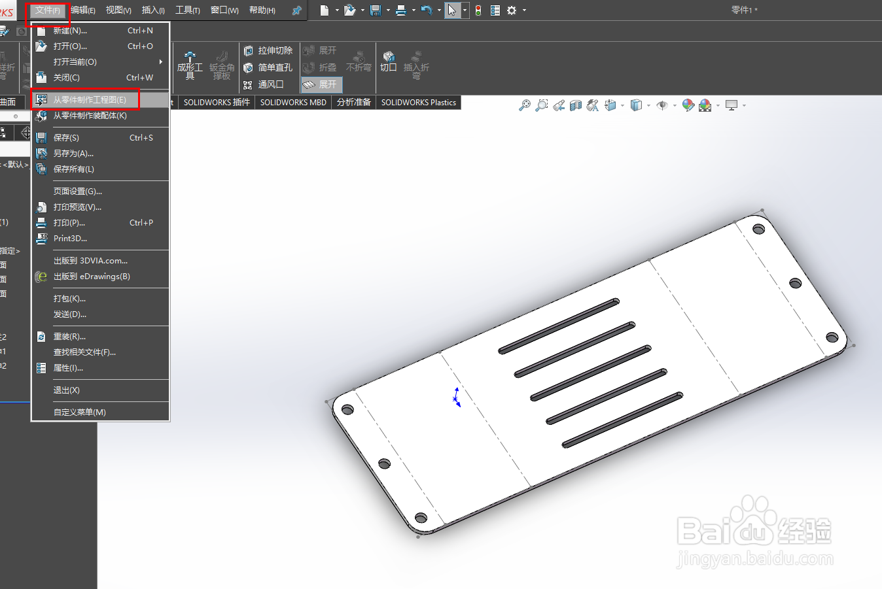Image resolution: width=882 pixels, height=589 pixels.
Task: Click the Section View icon
Action: 576,105
